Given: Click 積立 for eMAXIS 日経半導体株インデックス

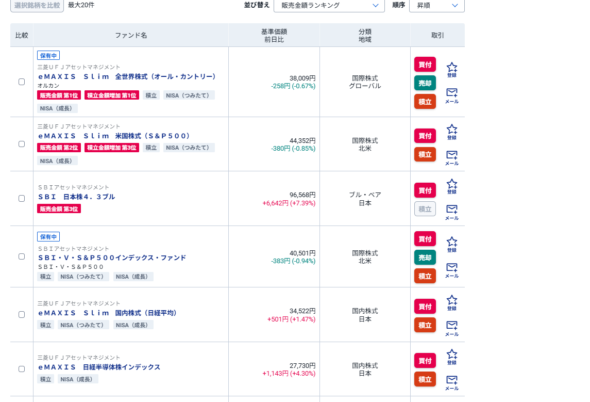Looking at the screenshot, I should point(425,379).
